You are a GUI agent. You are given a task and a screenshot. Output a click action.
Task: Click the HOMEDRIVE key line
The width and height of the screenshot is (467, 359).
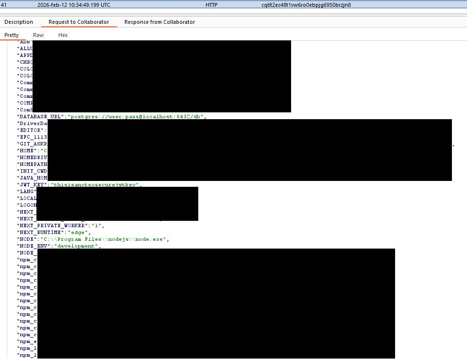pos(33,158)
